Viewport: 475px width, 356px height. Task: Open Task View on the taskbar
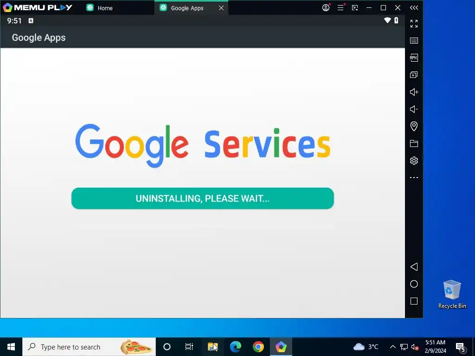point(189,347)
